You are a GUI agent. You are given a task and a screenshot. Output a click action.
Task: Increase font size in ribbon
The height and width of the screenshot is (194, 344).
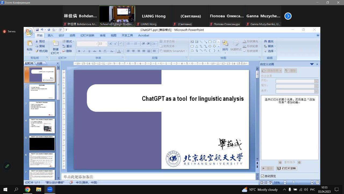pyautogui.click(x=111, y=44)
